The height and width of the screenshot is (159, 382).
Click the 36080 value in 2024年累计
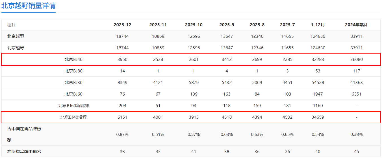(x=356, y=59)
